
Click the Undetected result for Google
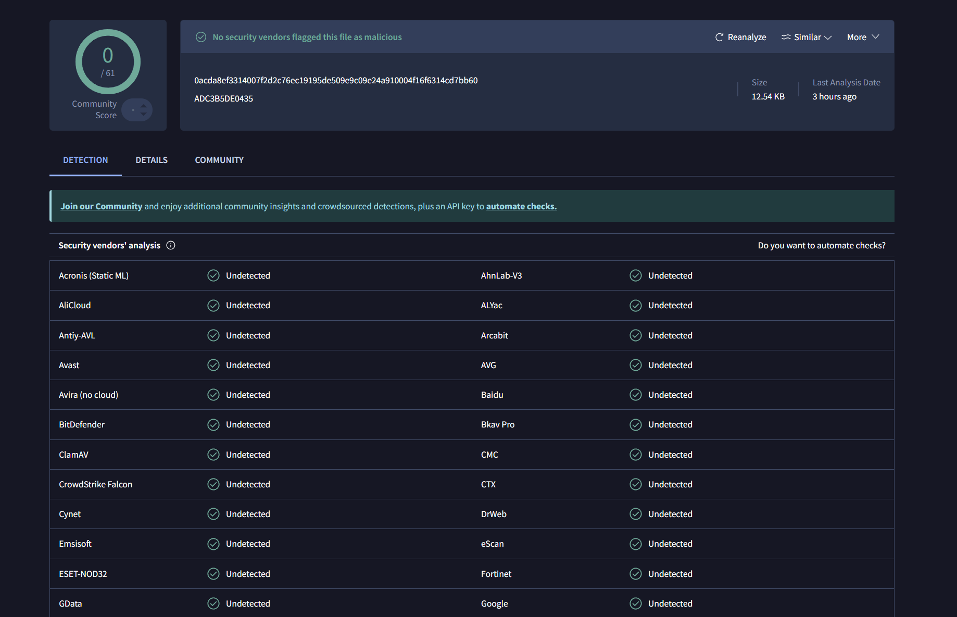click(670, 603)
